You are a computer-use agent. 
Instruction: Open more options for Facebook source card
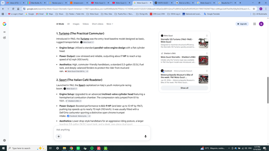207,71
